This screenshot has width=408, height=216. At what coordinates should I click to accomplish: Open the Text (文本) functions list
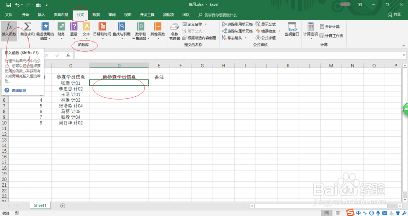[86, 31]
